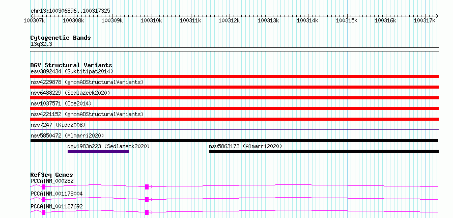Click the PCCA|NM_000282 transcript label

pyautogui.click(x=52, y=181)
